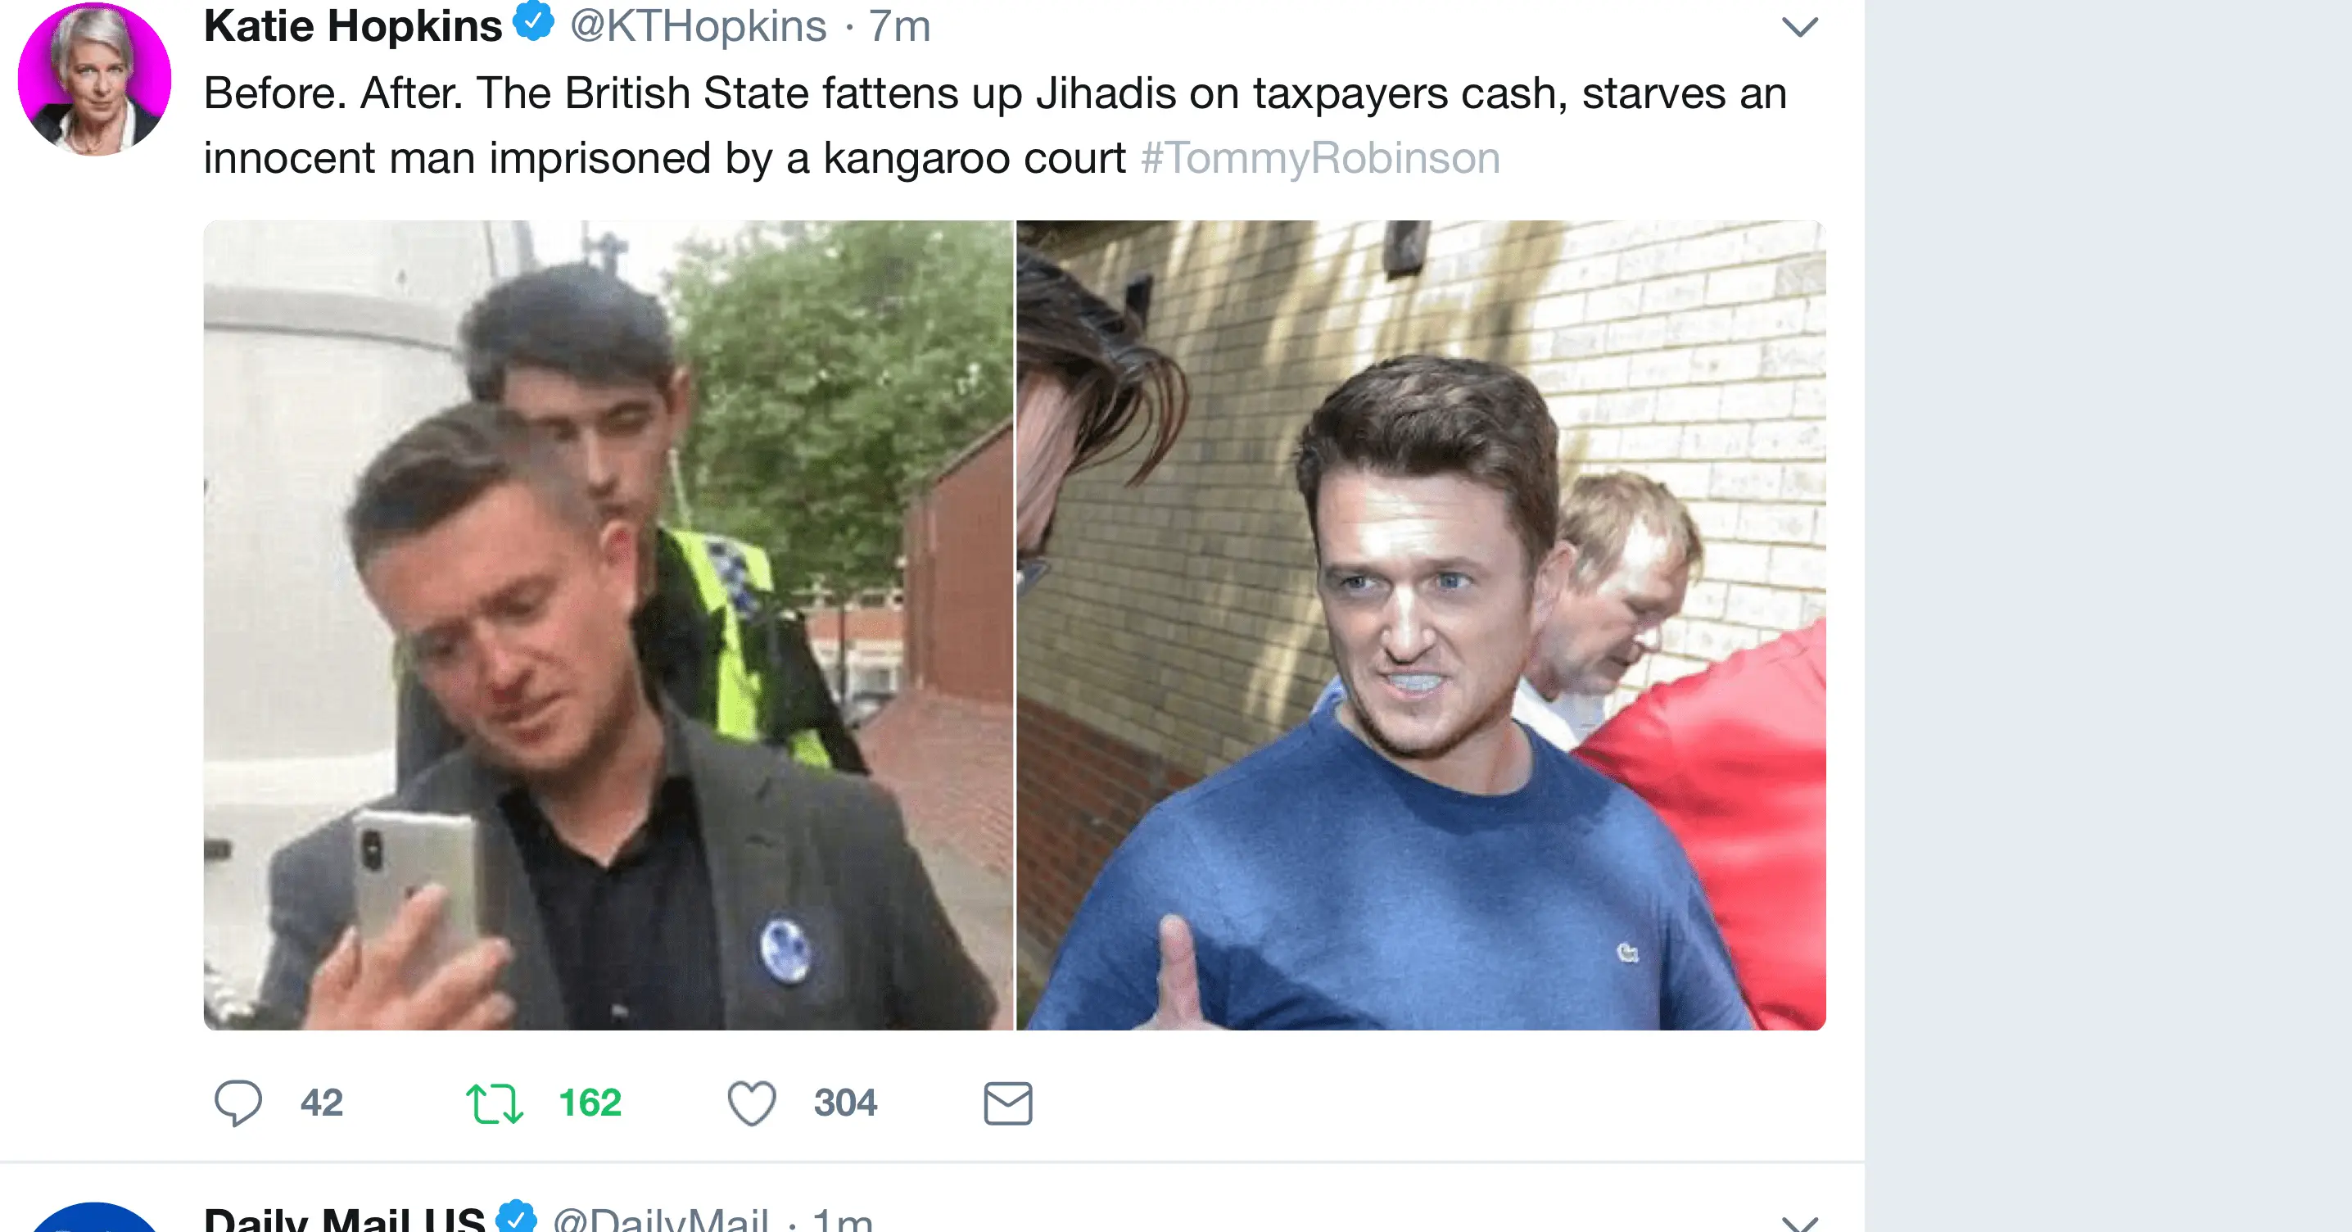Click the envelope direct message icon
2352x1232 pixels.
pyautogui.click(x=1008, y=1103)
